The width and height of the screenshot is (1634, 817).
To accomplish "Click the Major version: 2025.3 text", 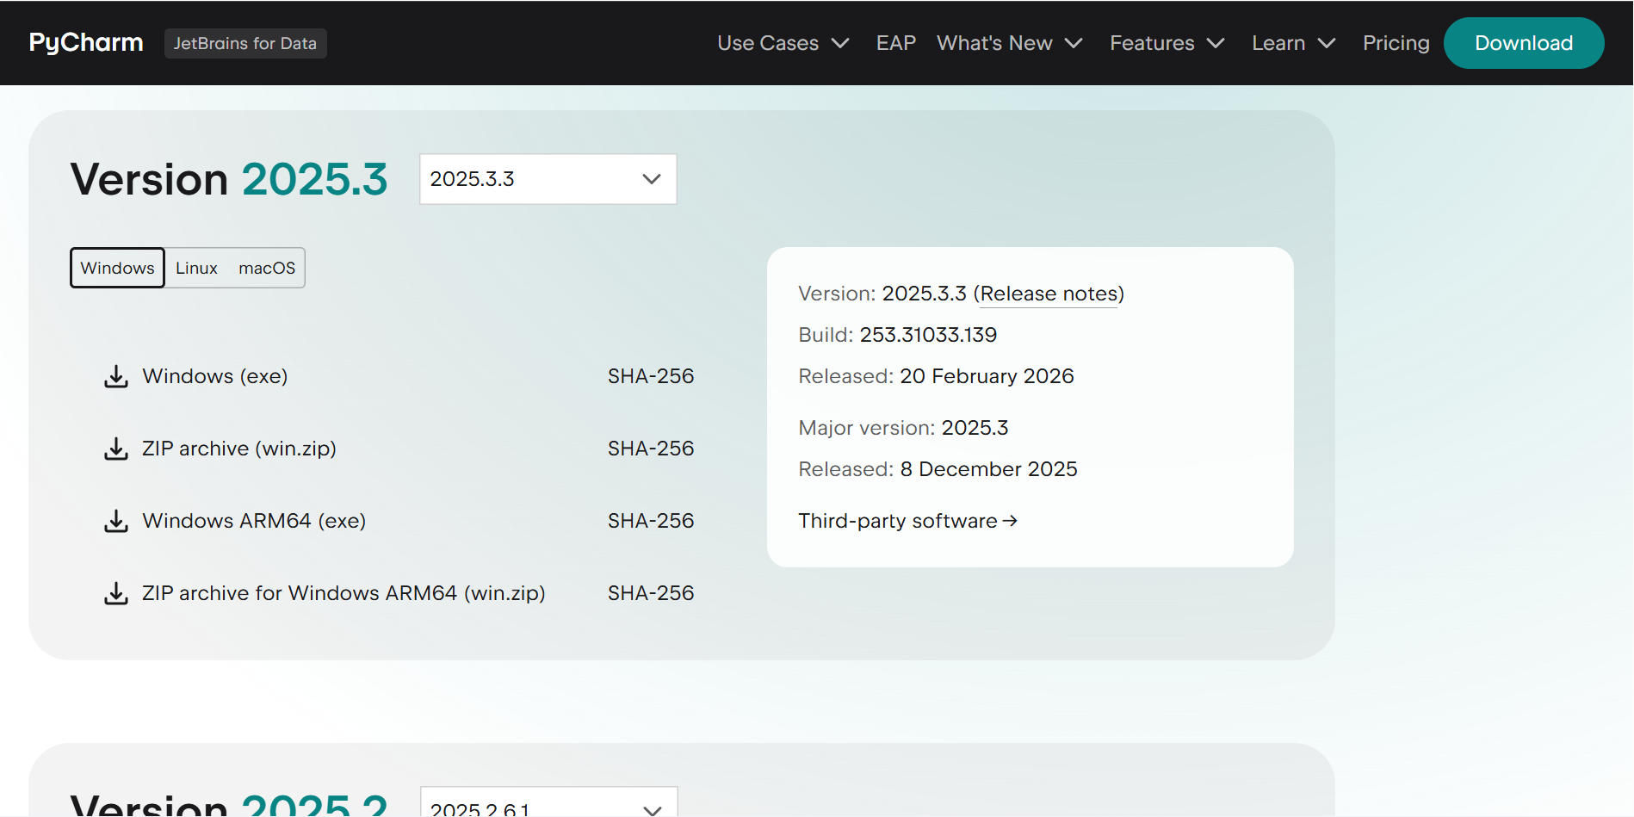I will pyautogui.click(x=903, y=428).
